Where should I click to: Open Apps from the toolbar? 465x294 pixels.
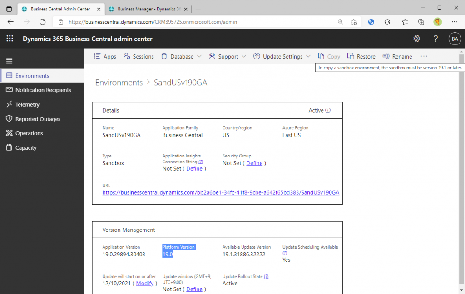pos(105,56)
